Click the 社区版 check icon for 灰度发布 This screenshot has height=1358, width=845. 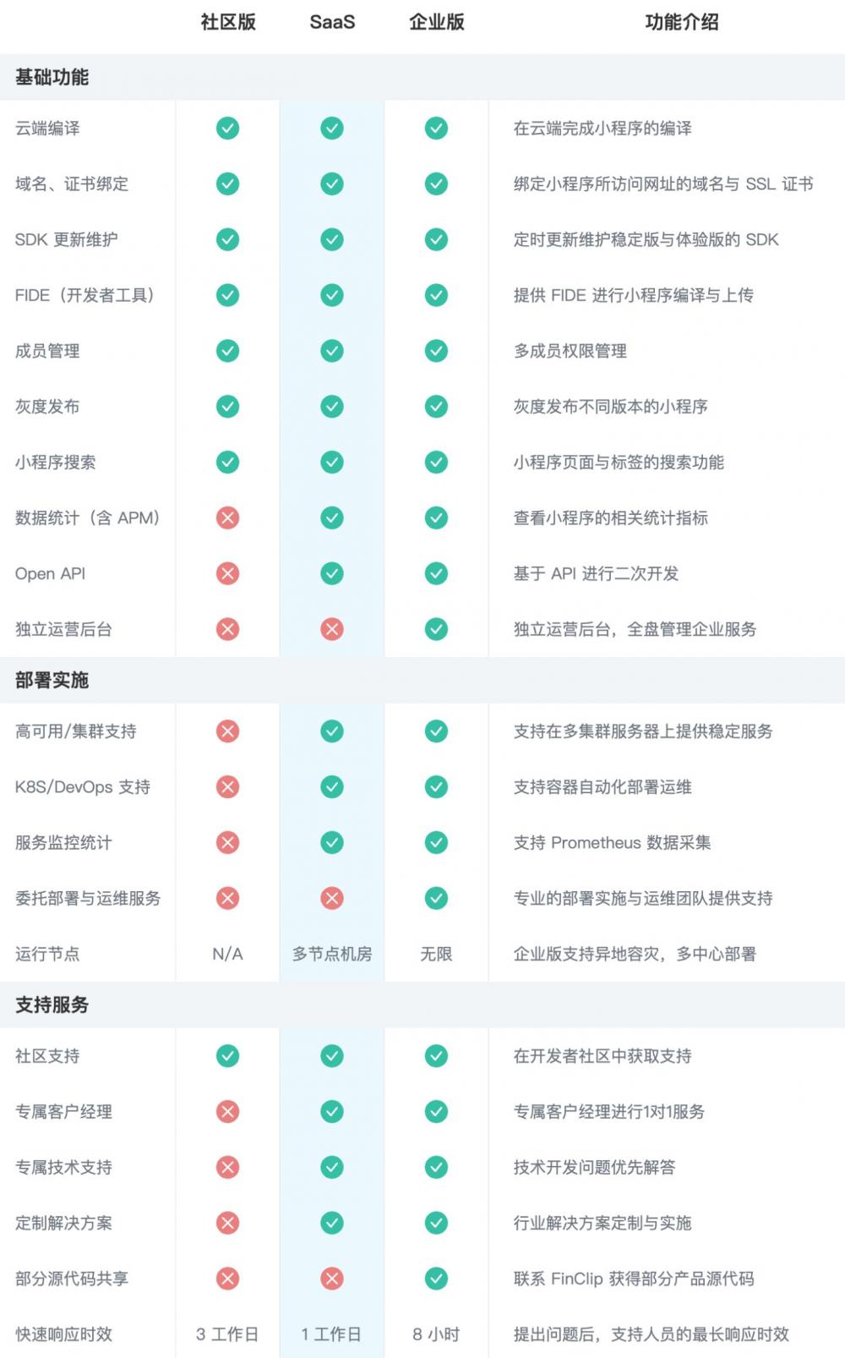pyautogui.click(x=227, y=407)
